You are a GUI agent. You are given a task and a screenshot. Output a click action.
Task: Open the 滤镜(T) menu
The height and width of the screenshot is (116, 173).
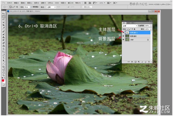(43, 3)
